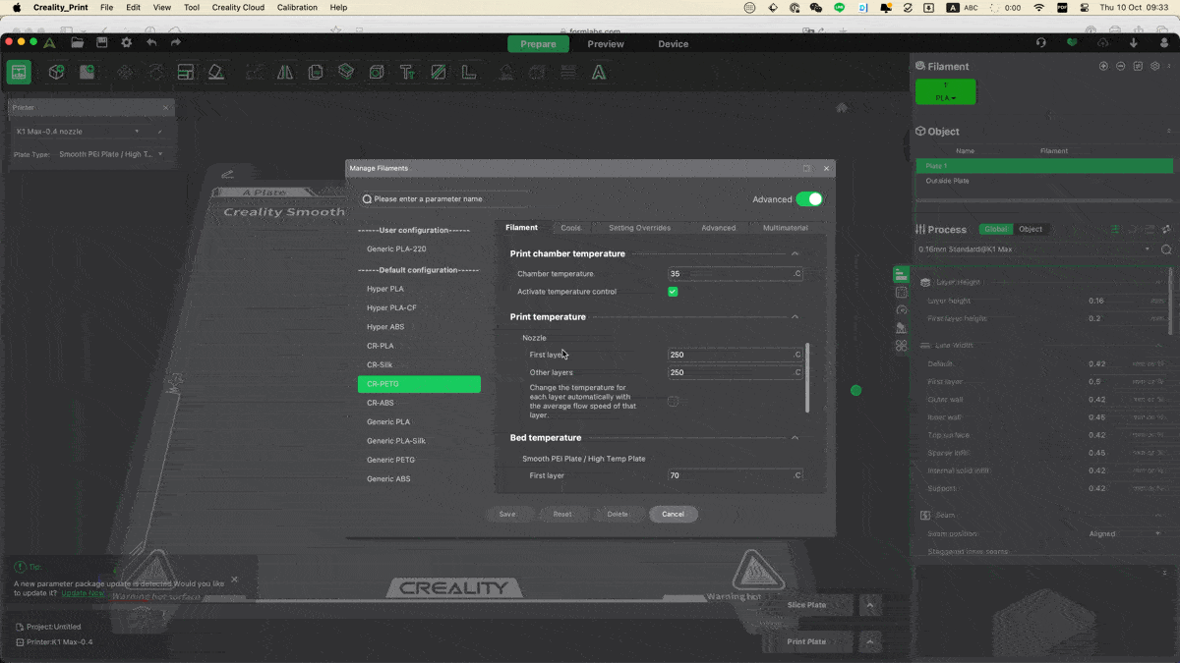
Task: Click the add model cube icon
Action: (x=57, y=73)
